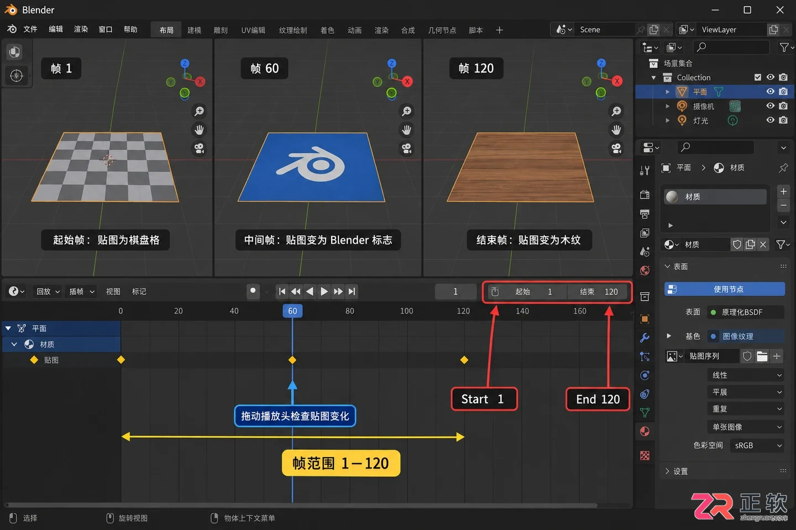The image size is (796, 530).
Task: Open the sRGB color space dropdown
Action: coord(757,446)
